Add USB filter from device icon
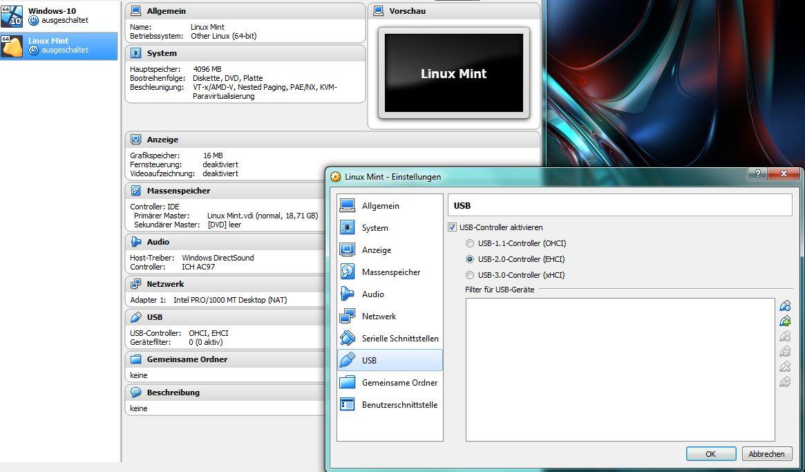The height and width of the screenshot is (472, 805). (785, 321)
